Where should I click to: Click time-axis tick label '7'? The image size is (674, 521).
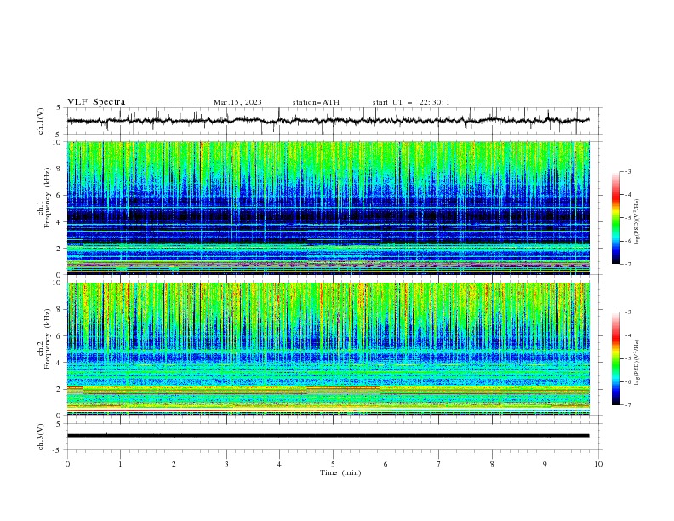tap(439, 464)
